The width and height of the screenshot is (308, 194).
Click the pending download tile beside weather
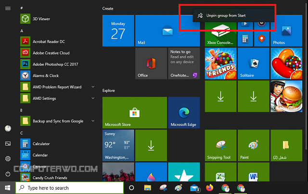click(x=151, y=145)
